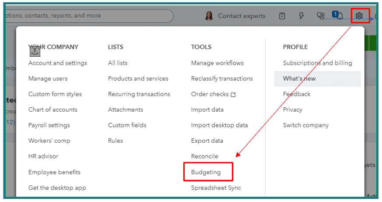Open Custom form styles

click(x=55, y=94)
